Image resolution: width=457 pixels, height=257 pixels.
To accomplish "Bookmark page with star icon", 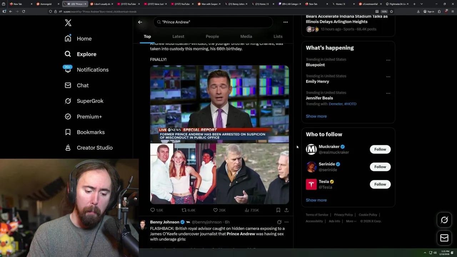I will (x=391, y=11).
